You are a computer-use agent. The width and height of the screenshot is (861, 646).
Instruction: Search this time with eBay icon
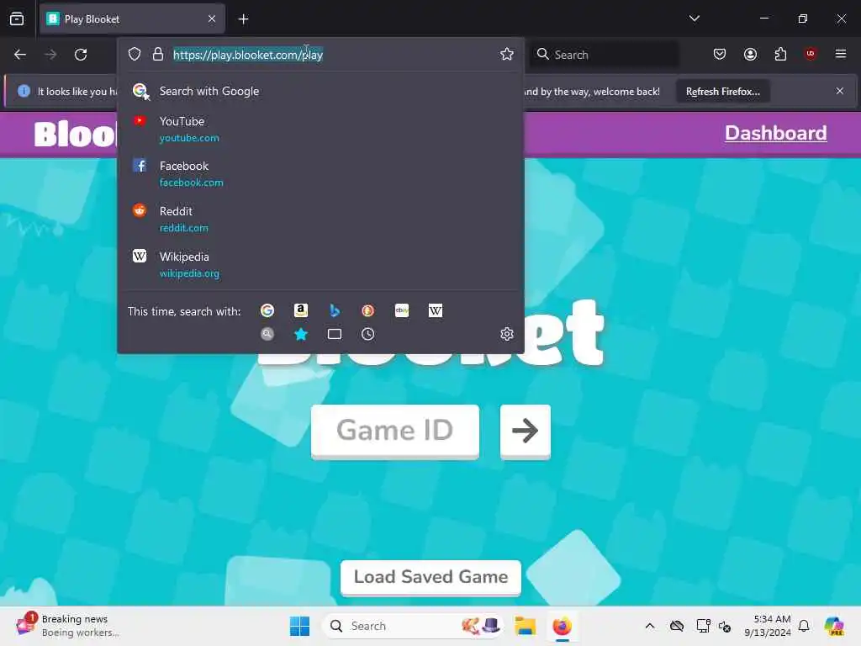[x=402, y=311]
